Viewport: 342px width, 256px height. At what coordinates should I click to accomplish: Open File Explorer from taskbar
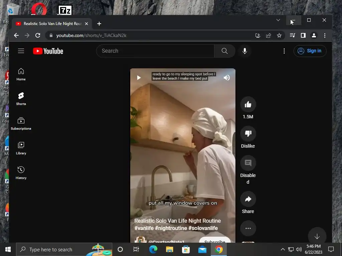tap(169, 249)
